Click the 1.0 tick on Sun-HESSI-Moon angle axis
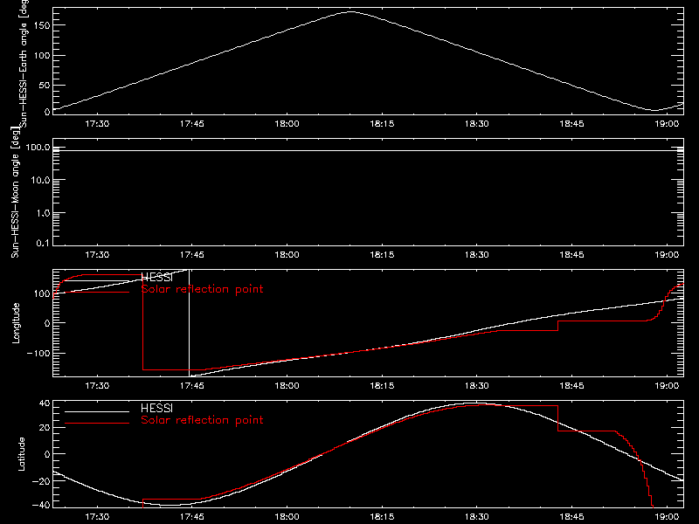This screenshot has width=699, height=524. [x=43, y=213]
